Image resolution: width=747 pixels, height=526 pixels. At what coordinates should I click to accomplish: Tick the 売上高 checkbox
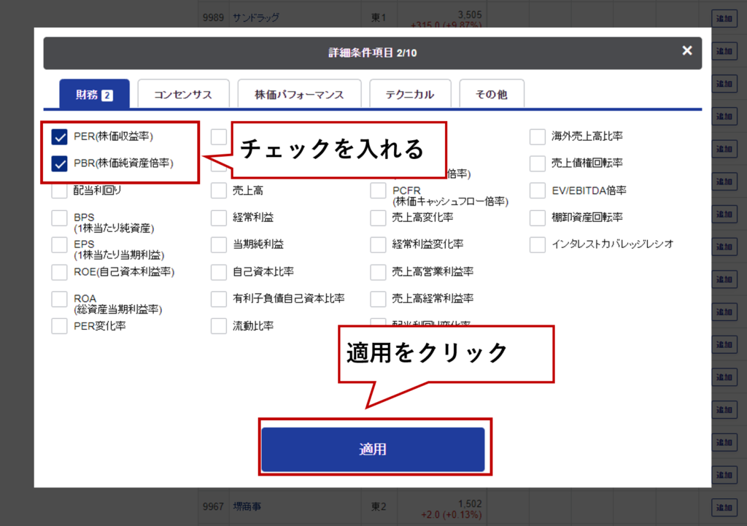point(219,191)
